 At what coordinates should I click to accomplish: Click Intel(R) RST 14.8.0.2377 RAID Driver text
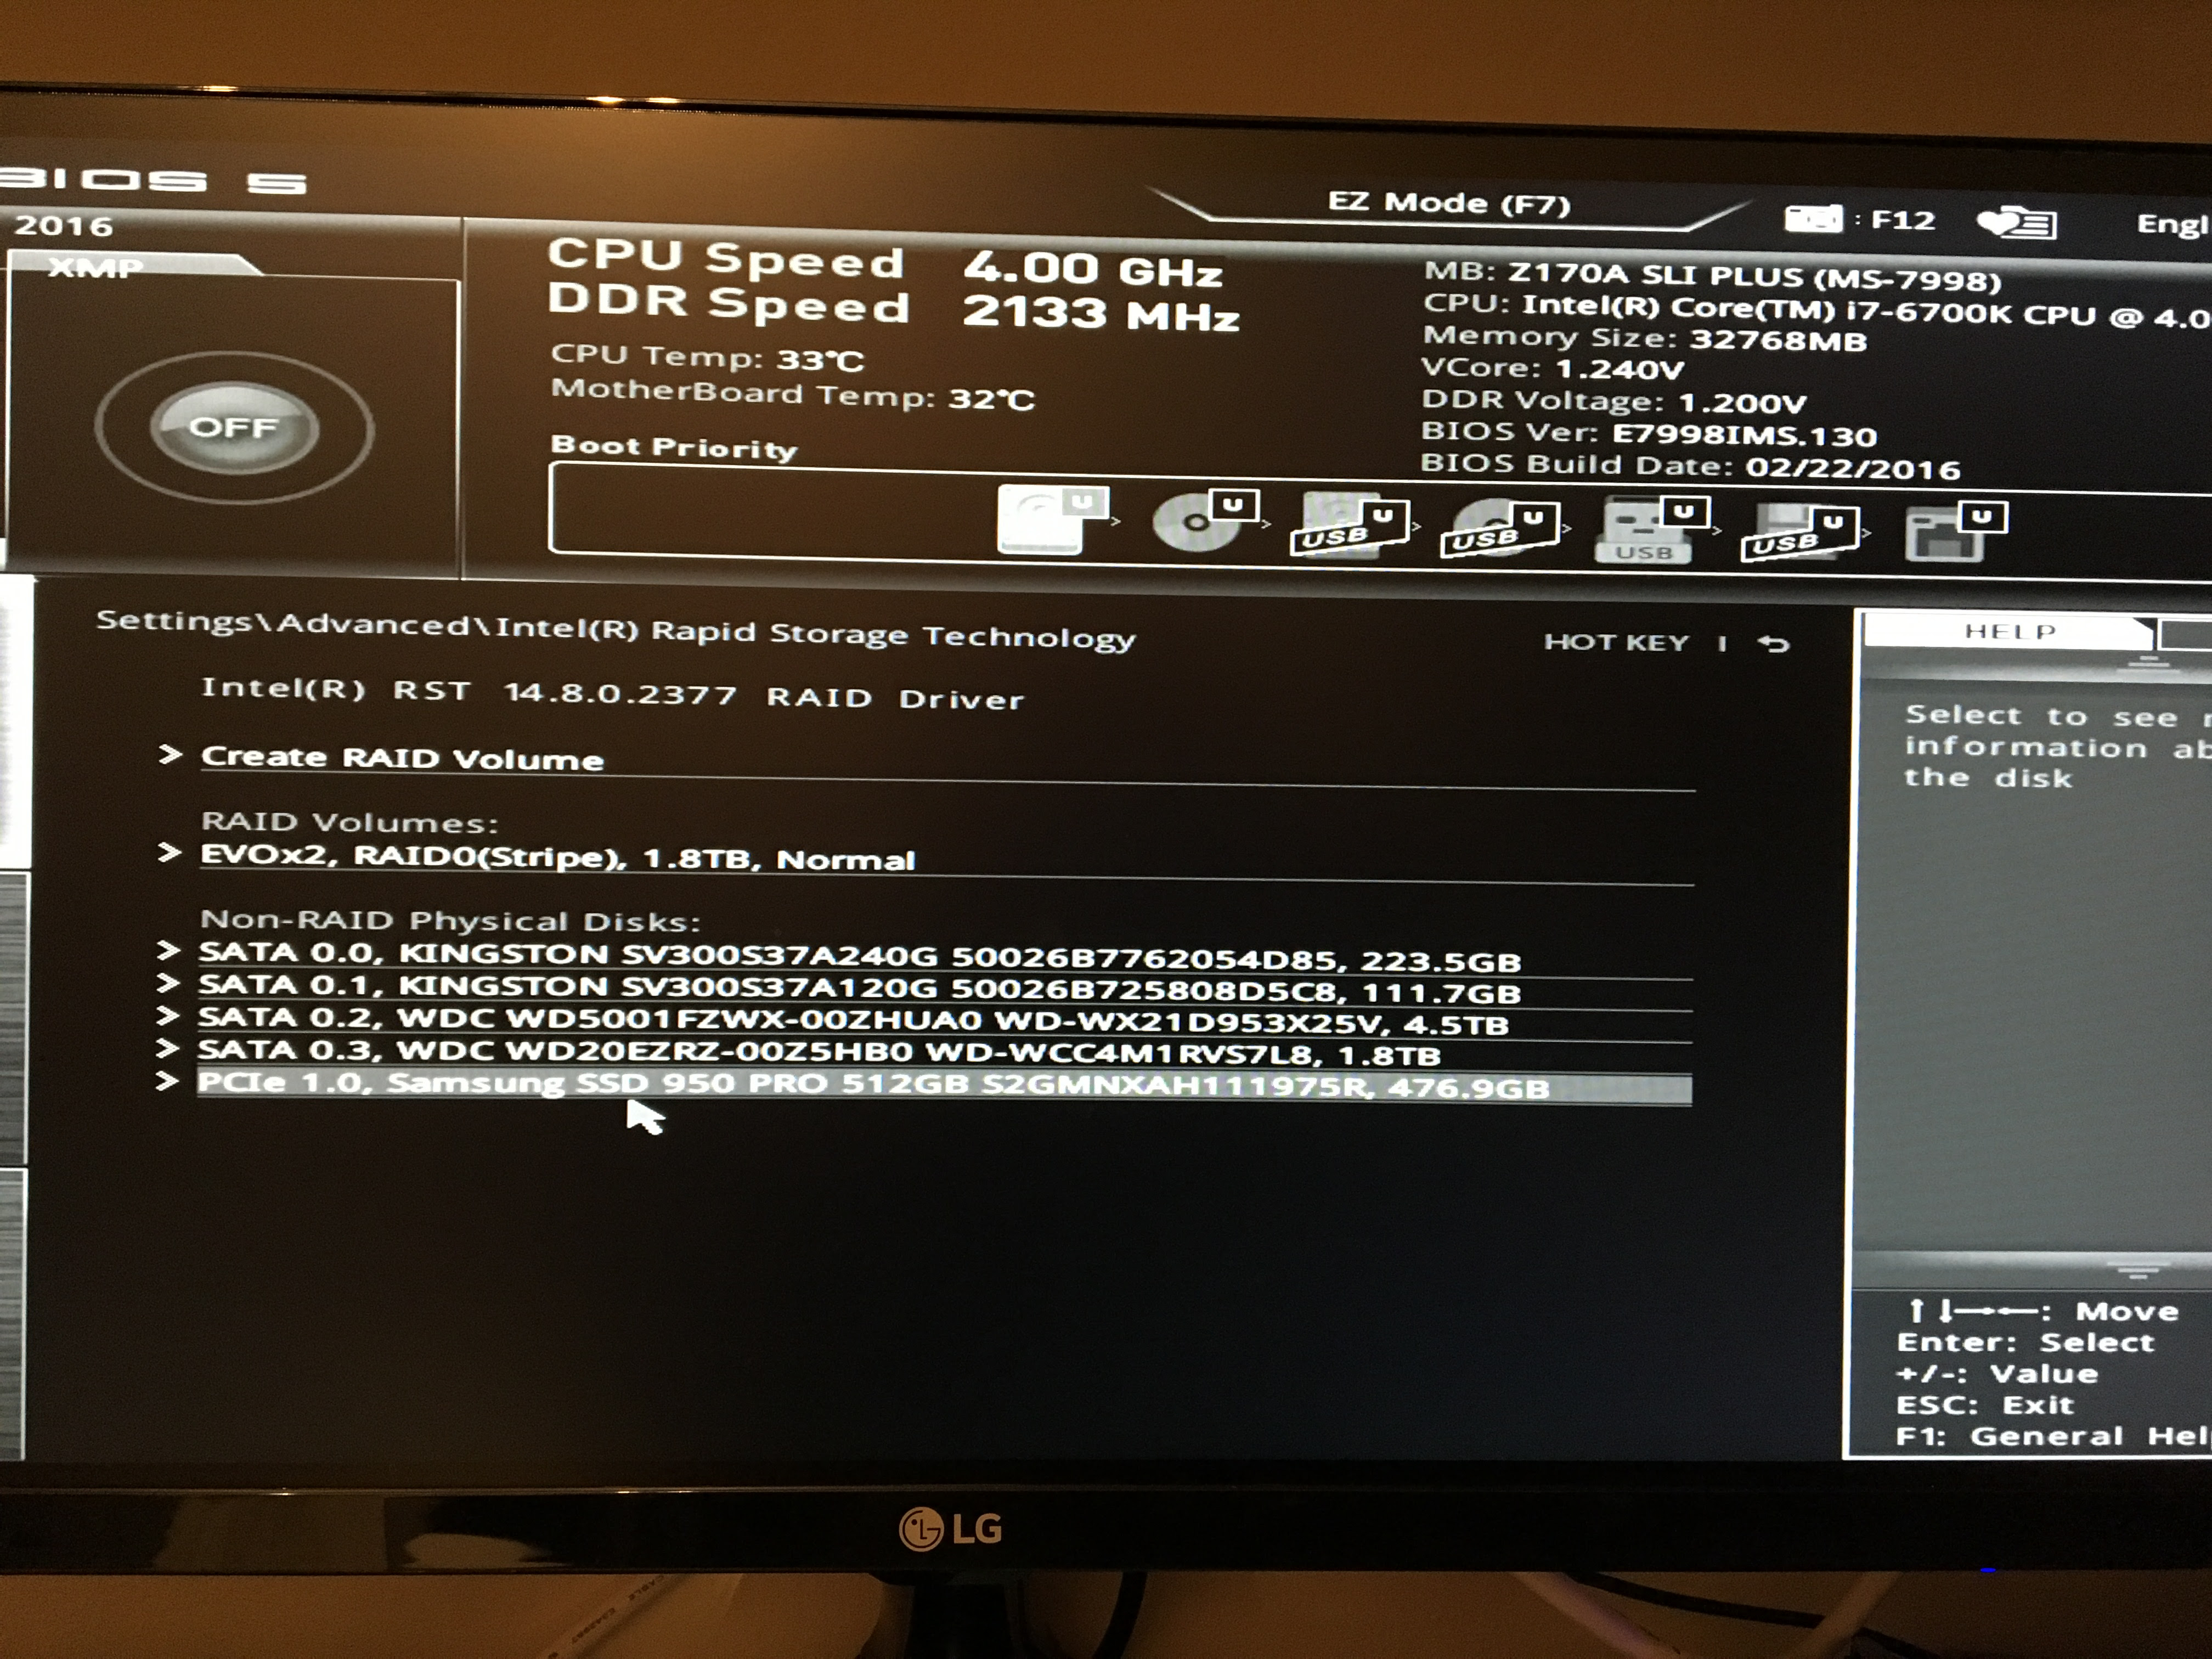pyautogui.click(x=613, y=693)
